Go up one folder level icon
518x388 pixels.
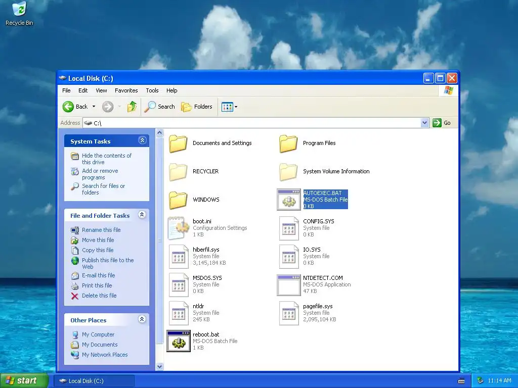point(132,106)
